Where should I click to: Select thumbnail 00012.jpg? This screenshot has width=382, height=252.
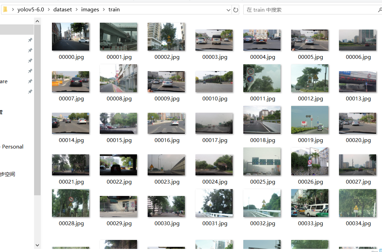click(310, 78)
